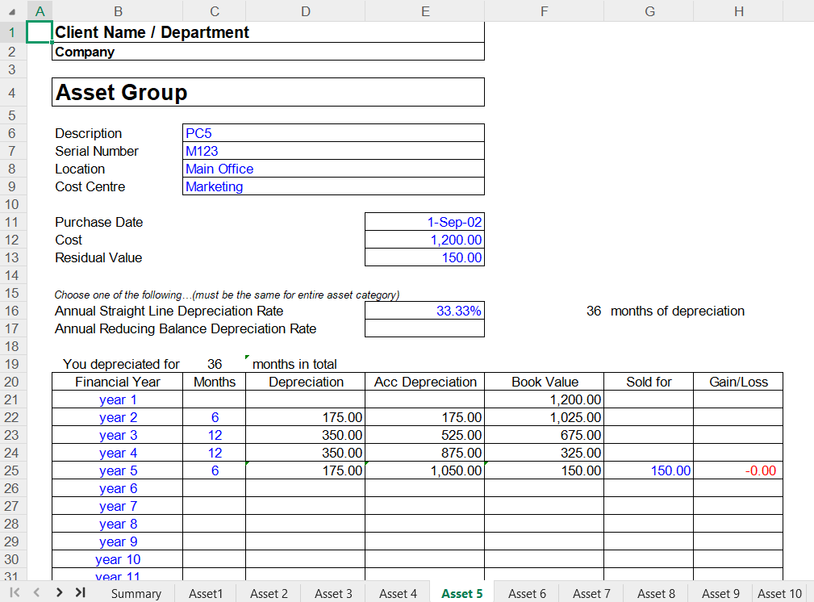The width and height of the screenshot is (814, 602).
Task: Click the Serial Number cell M123
Action: click(x=333, y=151)
